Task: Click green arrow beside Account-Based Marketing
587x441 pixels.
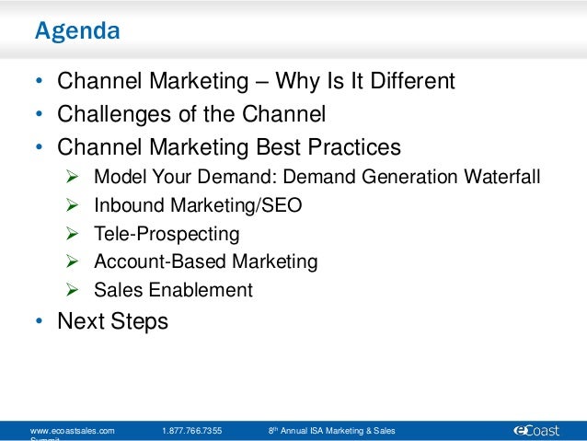Action: click(x=72, y=261)
